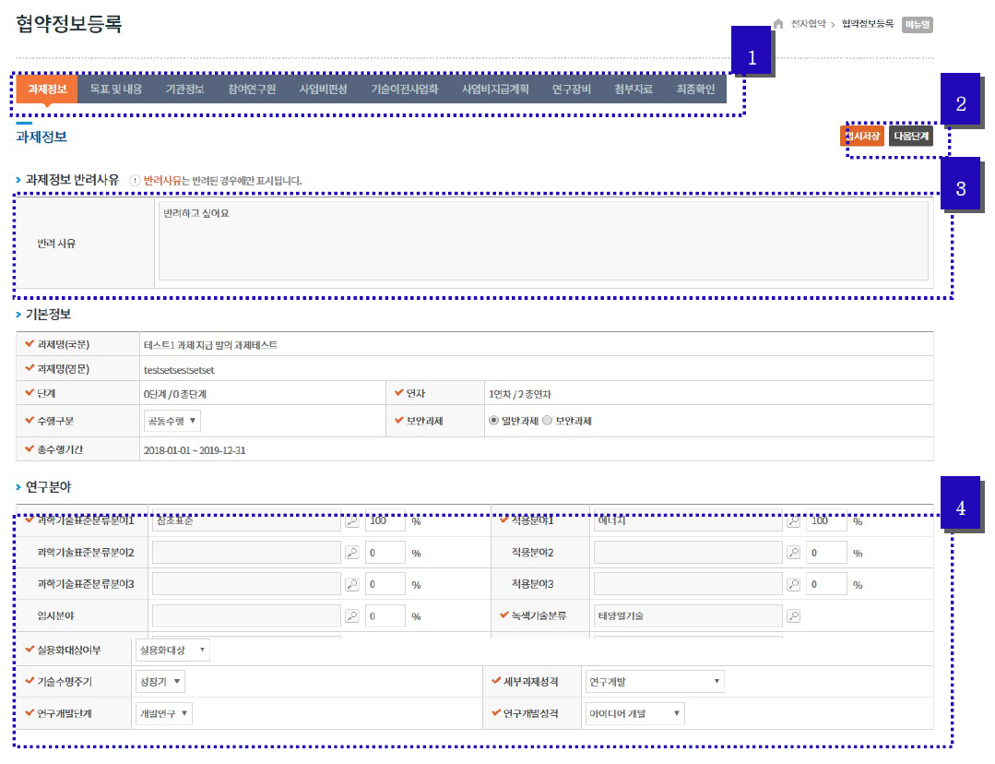Click the 적용분야1 percent field
Image resolution: width=995 pixels, height=764 pixels.
[827, 520]
